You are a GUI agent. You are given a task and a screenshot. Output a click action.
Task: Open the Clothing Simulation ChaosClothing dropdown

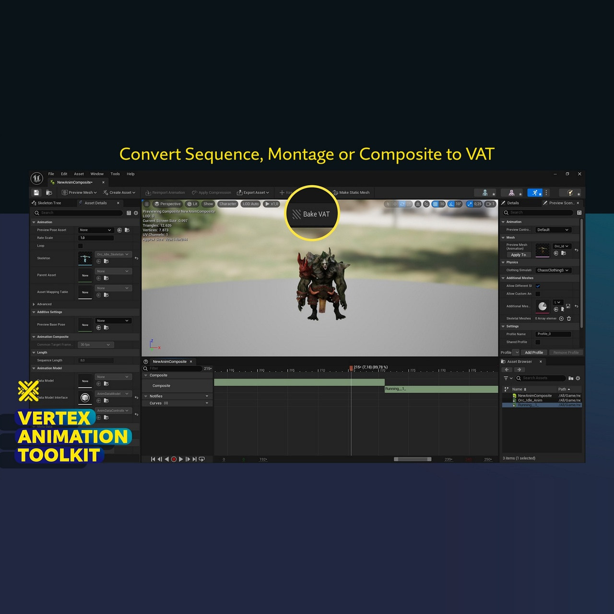553,270
